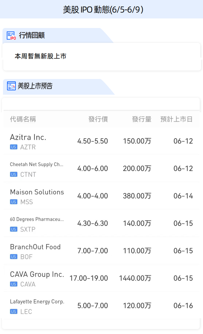The image size is (203, 334).
Task: Click the 發行量 column header
Action: [142, 119]
